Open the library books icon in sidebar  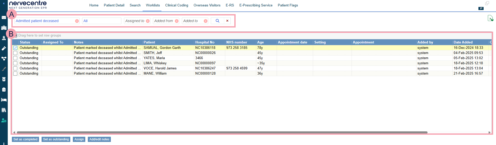pyautogui.click(x=4, y=110)
